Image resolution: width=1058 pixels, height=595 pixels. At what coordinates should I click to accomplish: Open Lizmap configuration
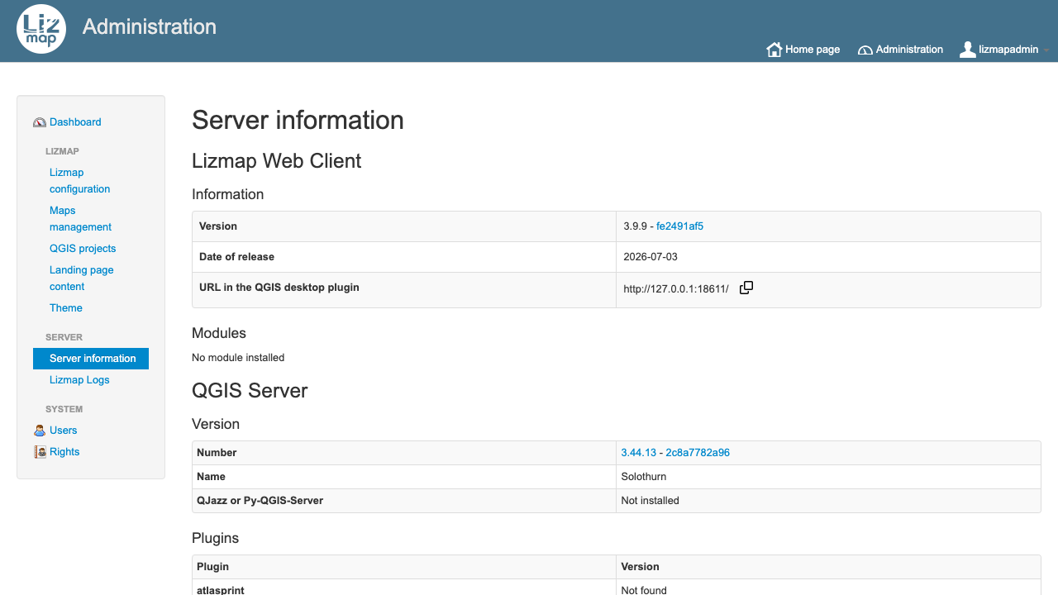pyautogui.click(x=79, y=181)
